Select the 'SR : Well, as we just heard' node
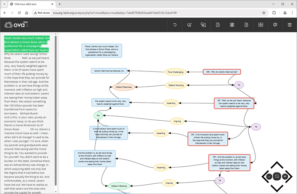 (234, 103)
